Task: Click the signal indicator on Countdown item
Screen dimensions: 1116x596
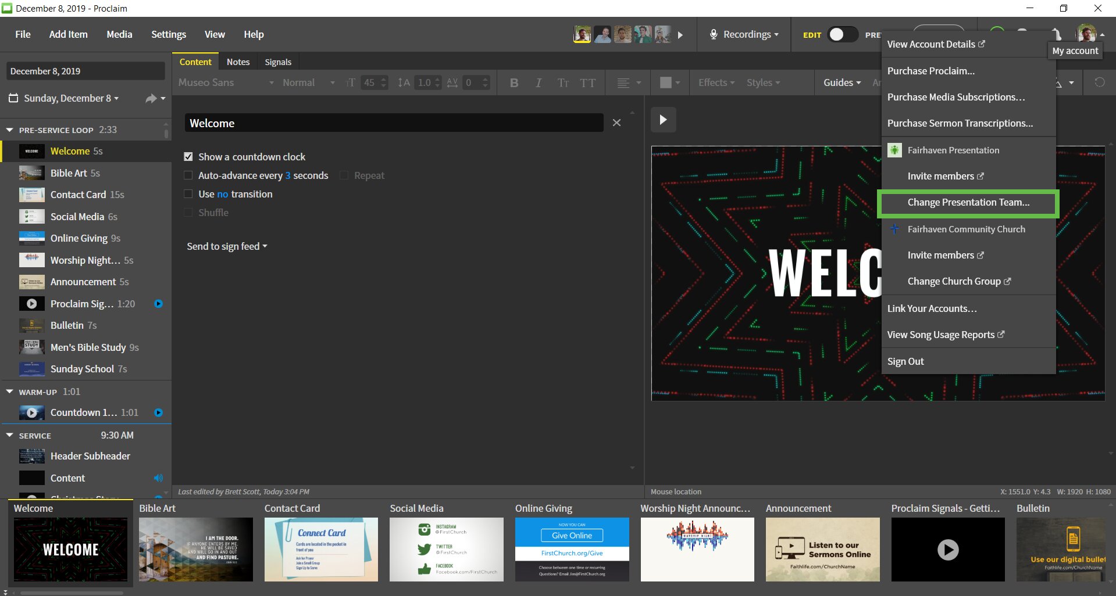Action: (x=158, y=412)
